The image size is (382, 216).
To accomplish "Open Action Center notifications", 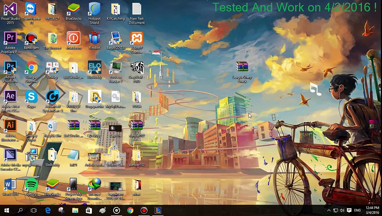I will (349, 211).
